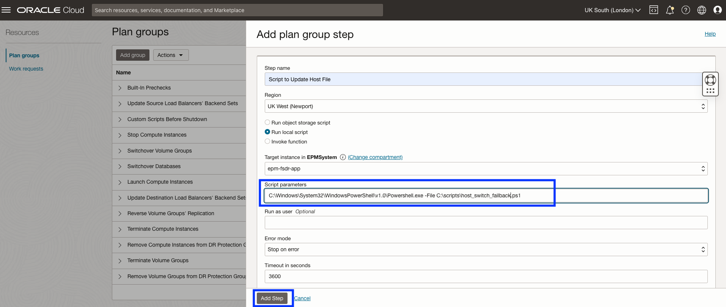Select the Run local script option
The width and height of the screenshot is (726, 307).
[267, 132]
